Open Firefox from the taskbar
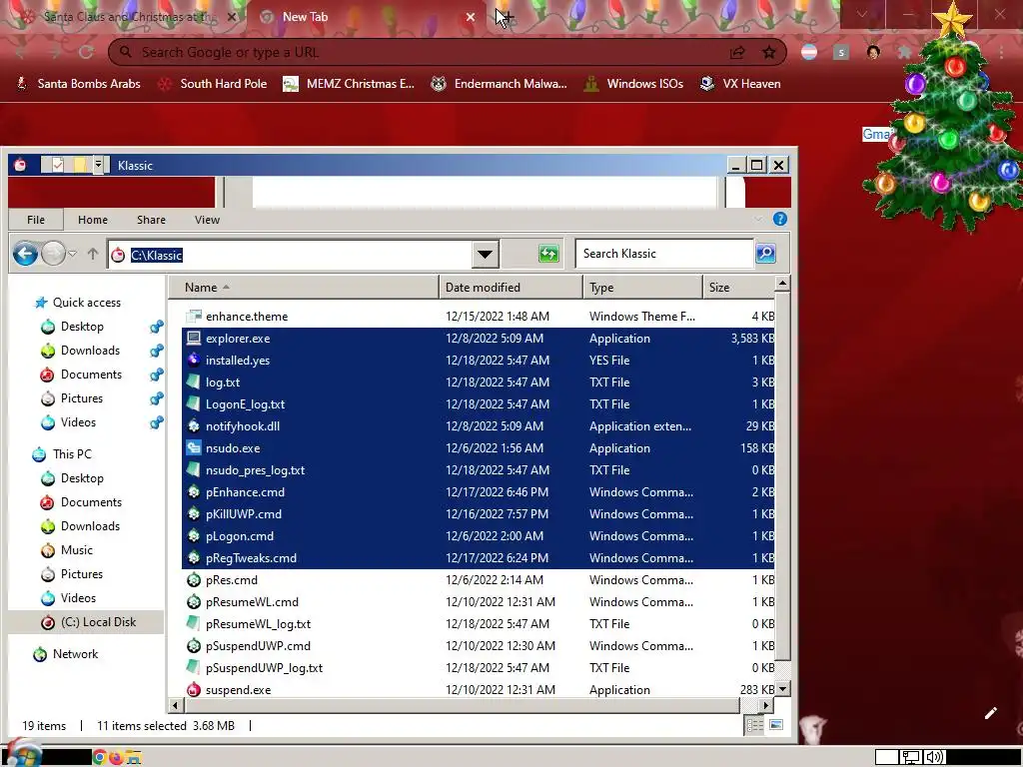 pos(116,757)
